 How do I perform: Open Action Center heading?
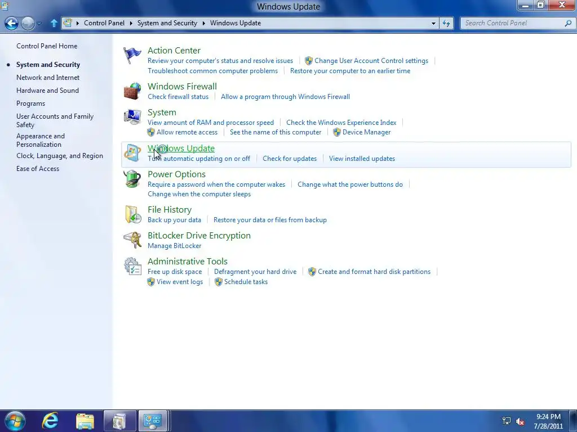(174, 50)
